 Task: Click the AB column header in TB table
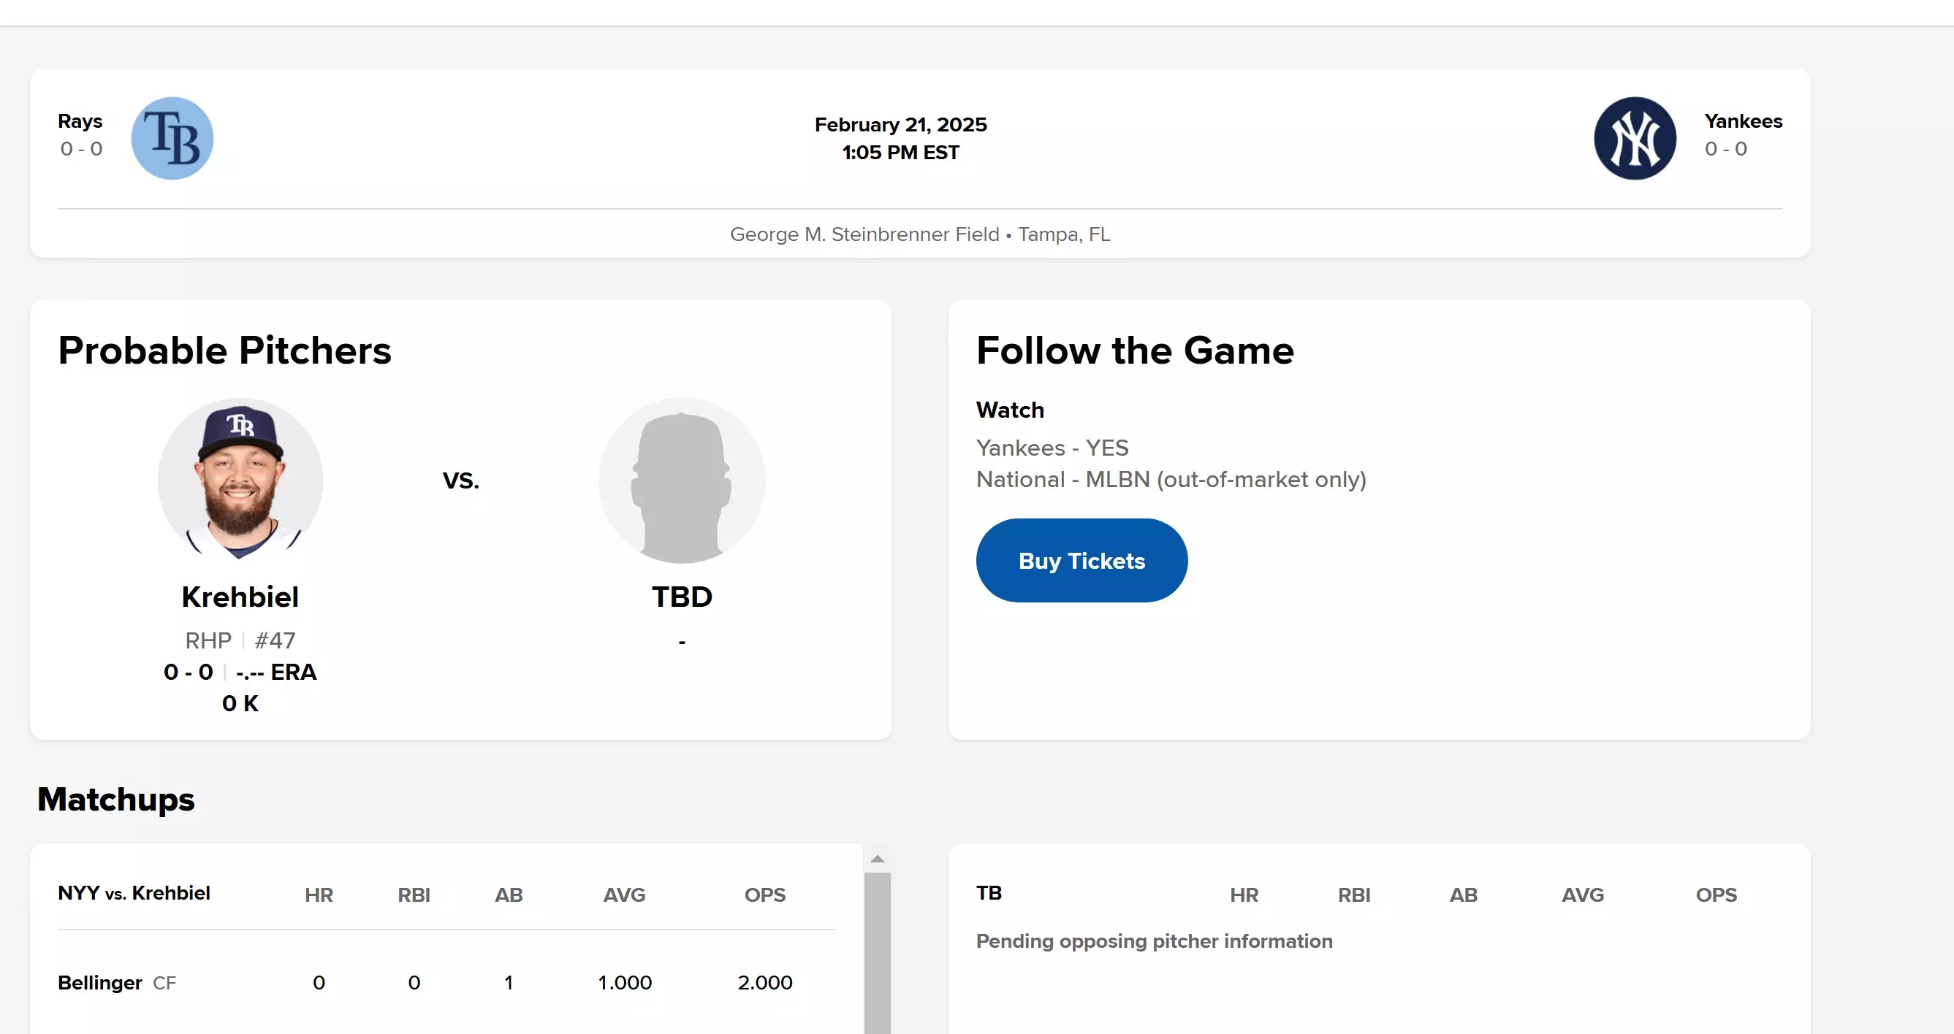[x=1463, y=895]
